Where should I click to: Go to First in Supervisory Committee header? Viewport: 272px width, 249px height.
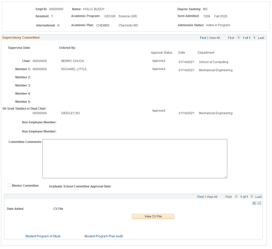(x=231, y=38)
